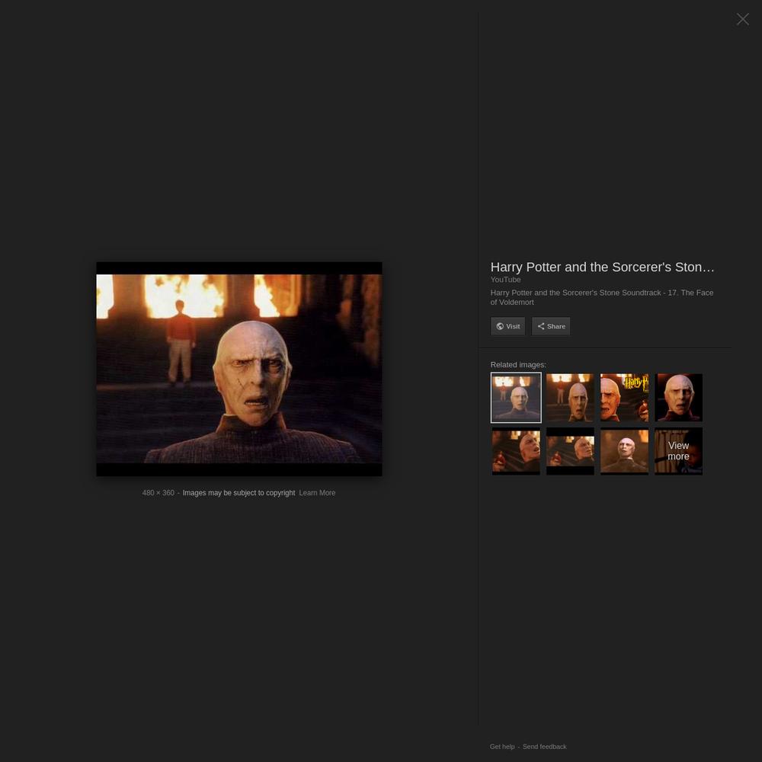Click the View more related images tile
Screen dimensions: 762x762
coord(678,451)
